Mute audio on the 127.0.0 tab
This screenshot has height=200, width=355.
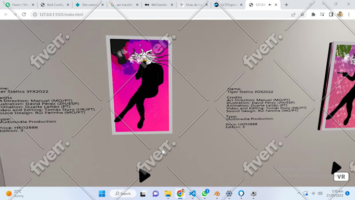(x=270, y=5)
